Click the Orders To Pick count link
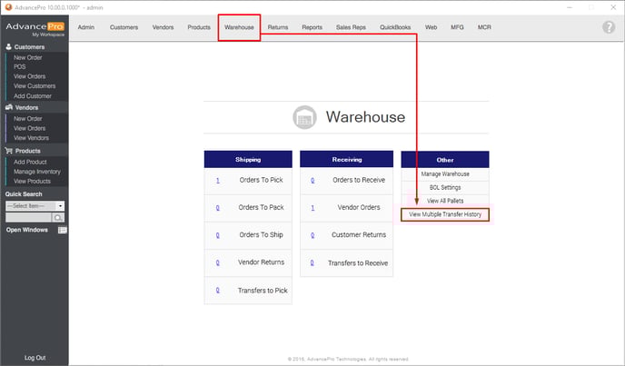The width and height of the screenshot is (625, 366). (218, 181)
